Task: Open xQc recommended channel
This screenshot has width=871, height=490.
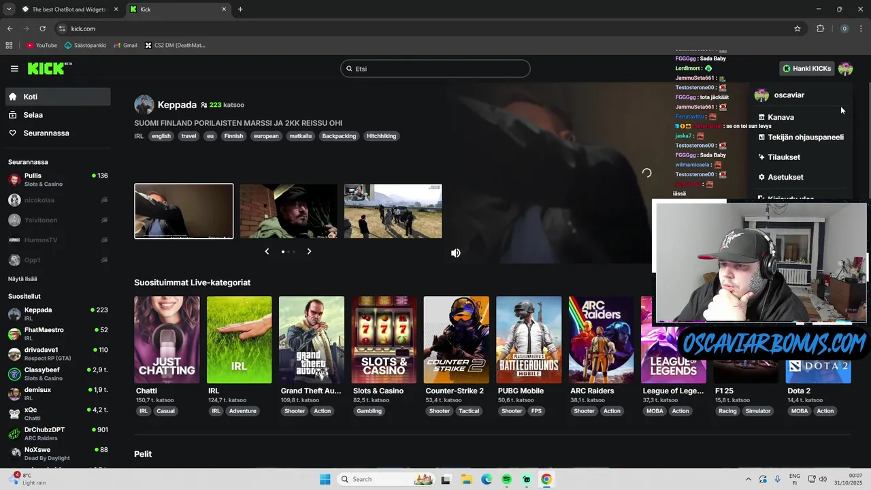Action: [x=58, y=413]
